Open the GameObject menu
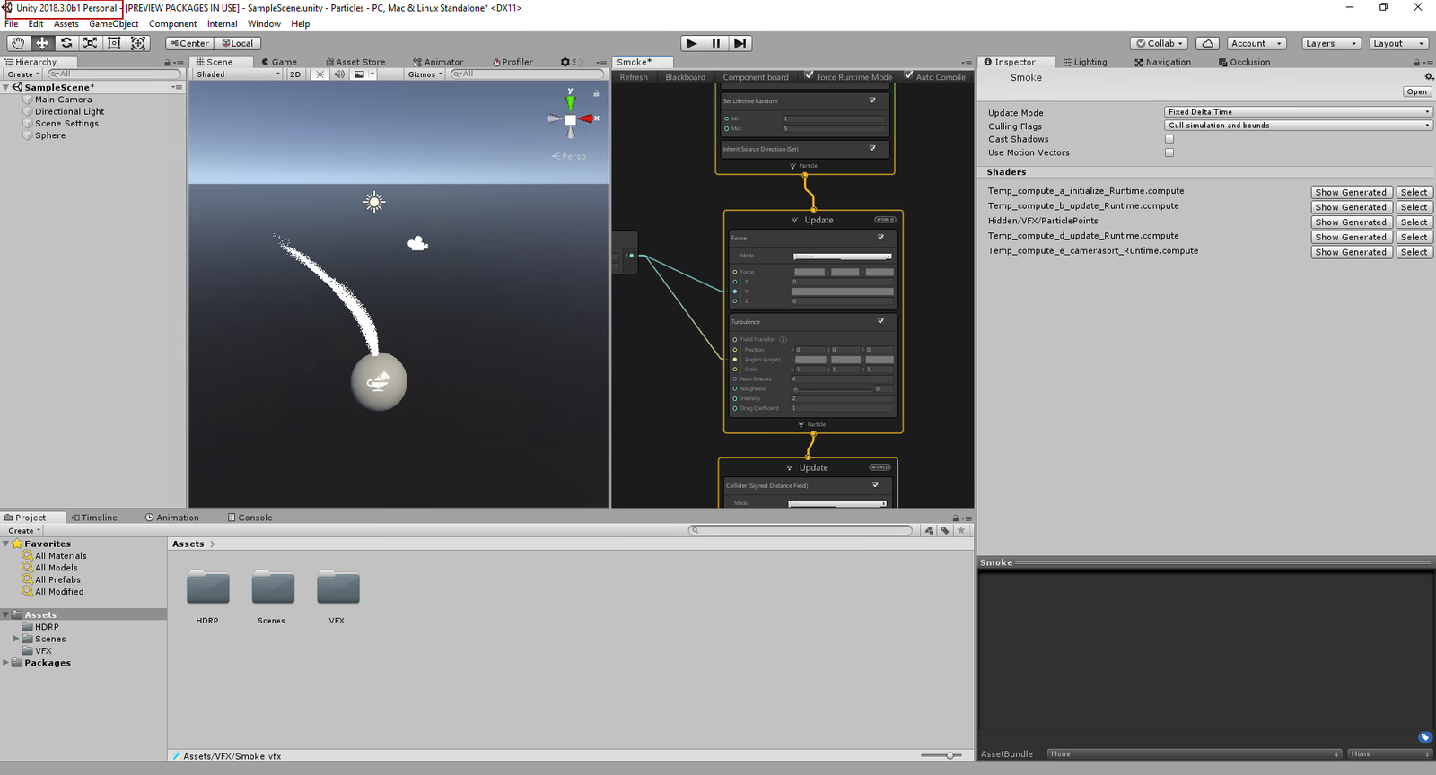 pyautogui.click(x=113, y=24)
